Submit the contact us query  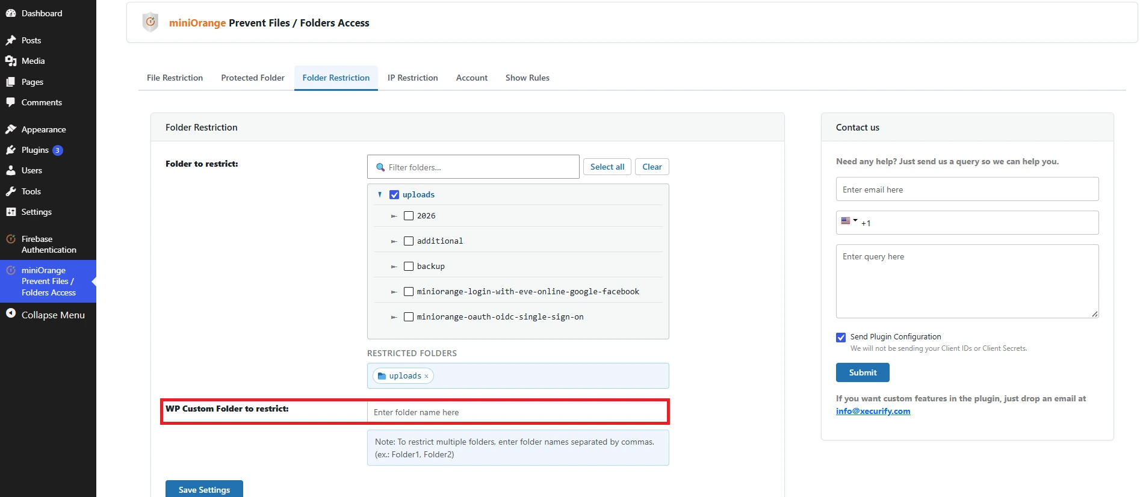click(x=863, y=372)
